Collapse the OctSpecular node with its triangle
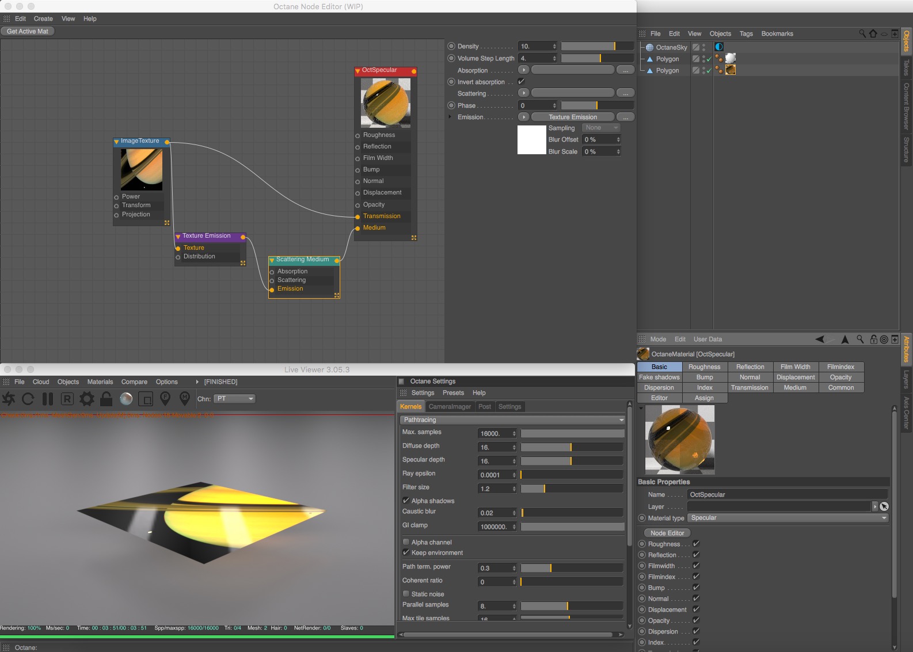Viewport: 913px width, 652px height. click(x=357, y=71)
